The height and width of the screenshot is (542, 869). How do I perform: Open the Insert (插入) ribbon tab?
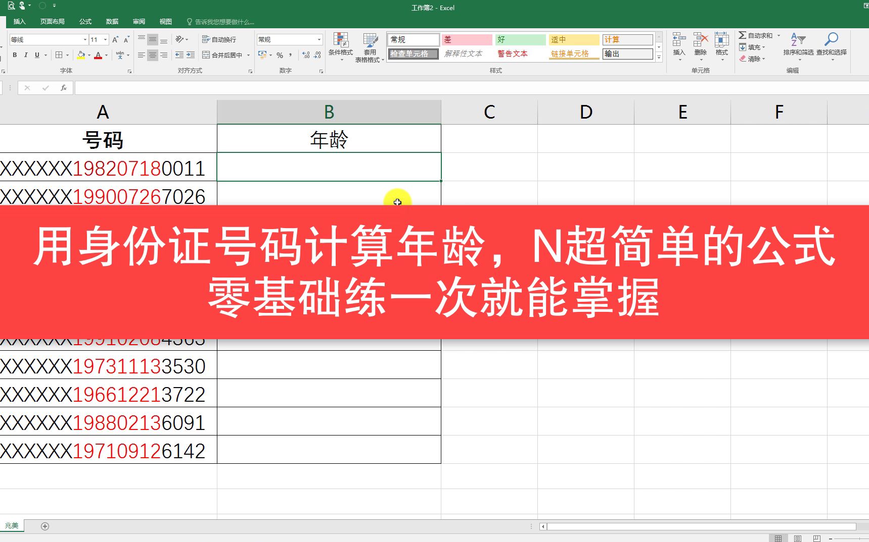click(x=19, y=22)
